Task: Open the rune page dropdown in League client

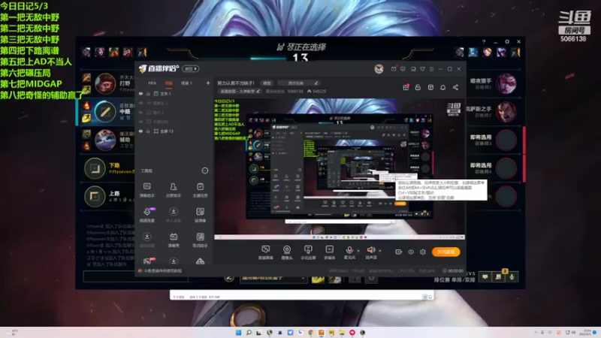Action: point(273,278)
